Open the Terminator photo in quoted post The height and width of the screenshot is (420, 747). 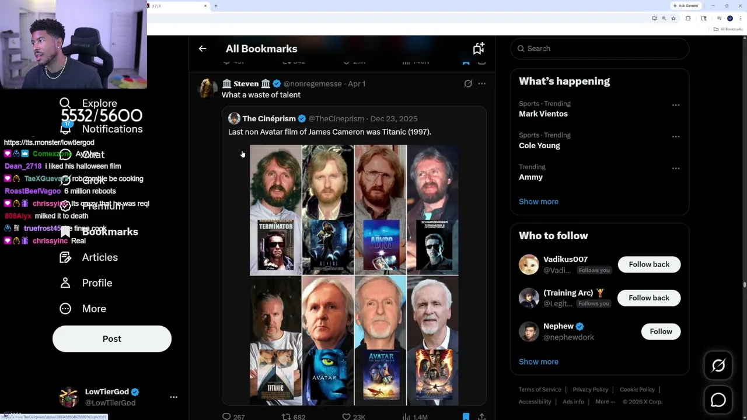click(275, 210)
